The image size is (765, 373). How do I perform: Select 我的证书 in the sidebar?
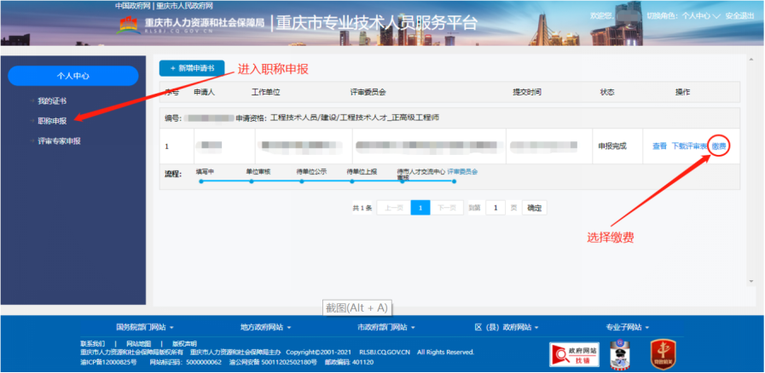(52, 101)
